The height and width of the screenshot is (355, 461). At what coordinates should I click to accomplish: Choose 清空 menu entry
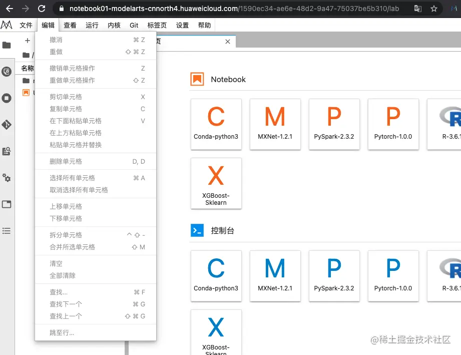(x=96, y=263)
